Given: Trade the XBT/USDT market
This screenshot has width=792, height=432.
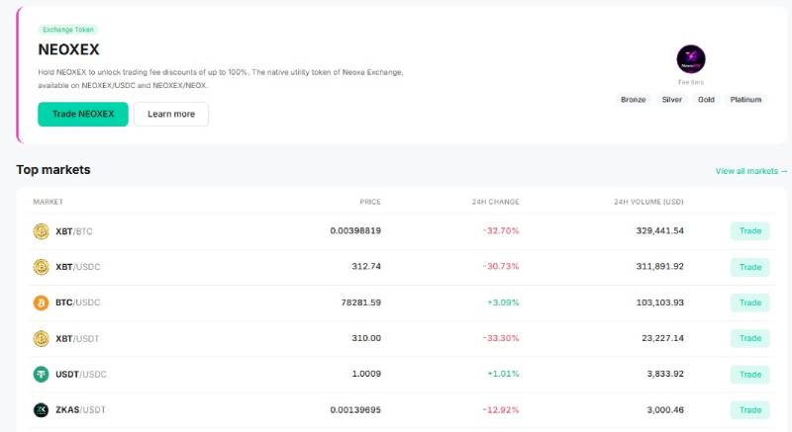Looking at the screenshot, I should (x=750, y=338).
